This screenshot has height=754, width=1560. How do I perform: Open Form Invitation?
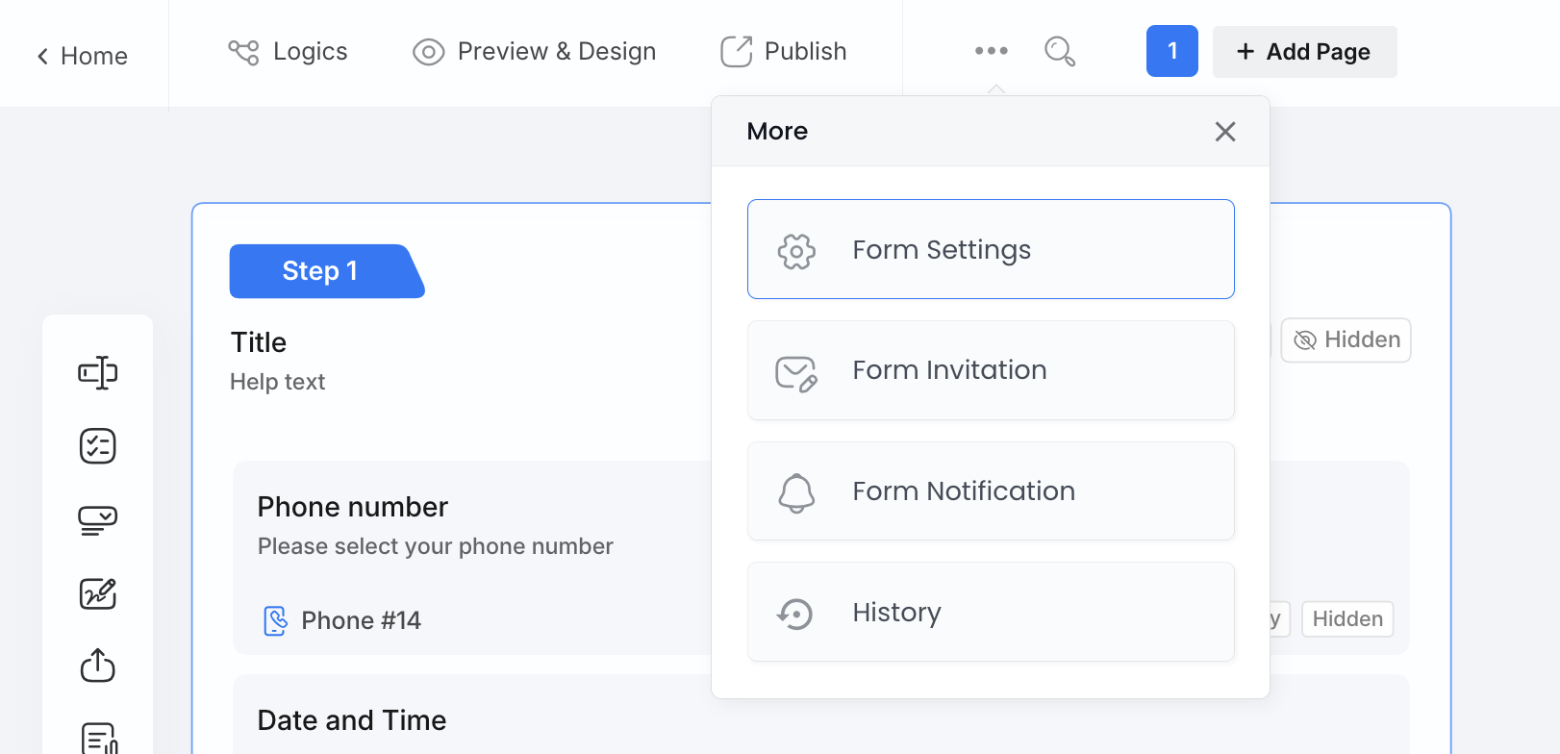[991, 370]
